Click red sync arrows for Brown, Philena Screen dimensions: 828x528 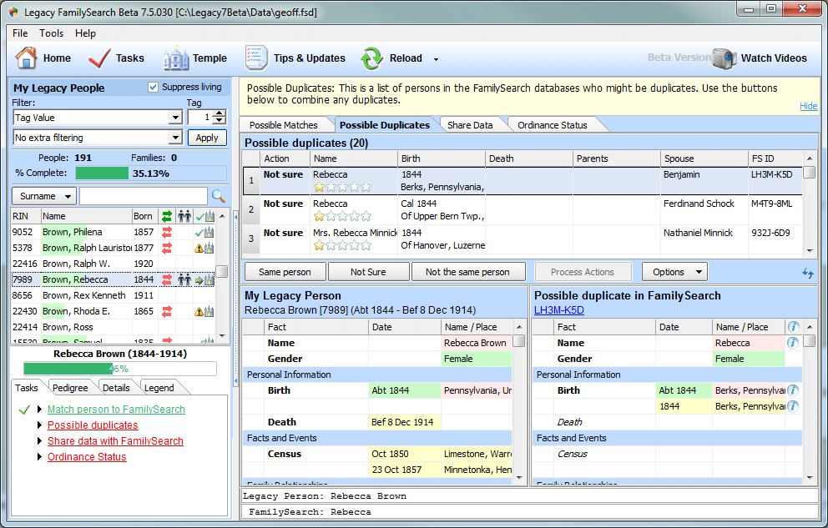click(167, 232)
